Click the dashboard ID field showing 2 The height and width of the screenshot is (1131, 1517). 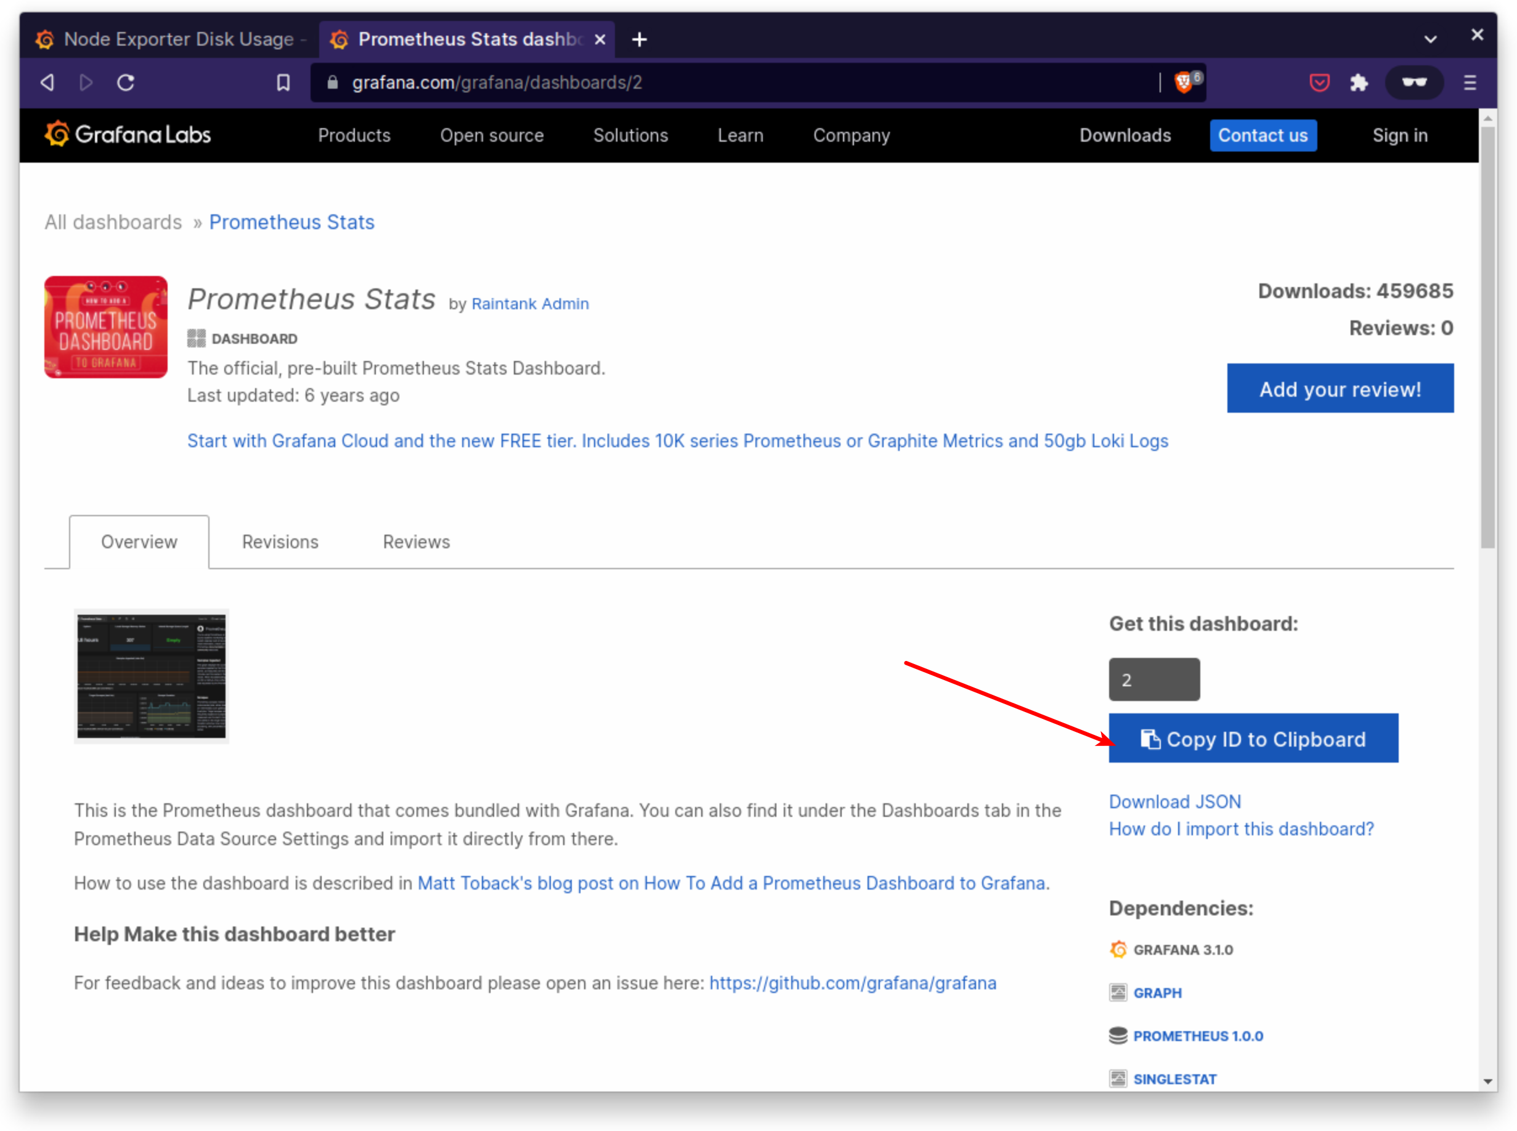pyautogui.click(x=1154, y=680)
